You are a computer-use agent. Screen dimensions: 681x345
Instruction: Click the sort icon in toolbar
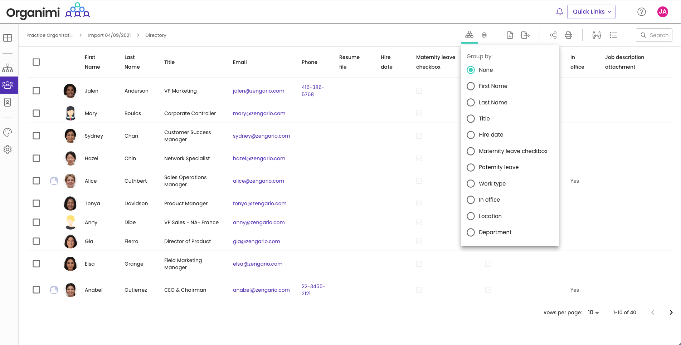click(484, 35)
